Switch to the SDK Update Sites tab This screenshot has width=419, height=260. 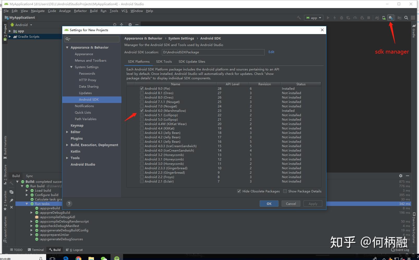point(192,61)
